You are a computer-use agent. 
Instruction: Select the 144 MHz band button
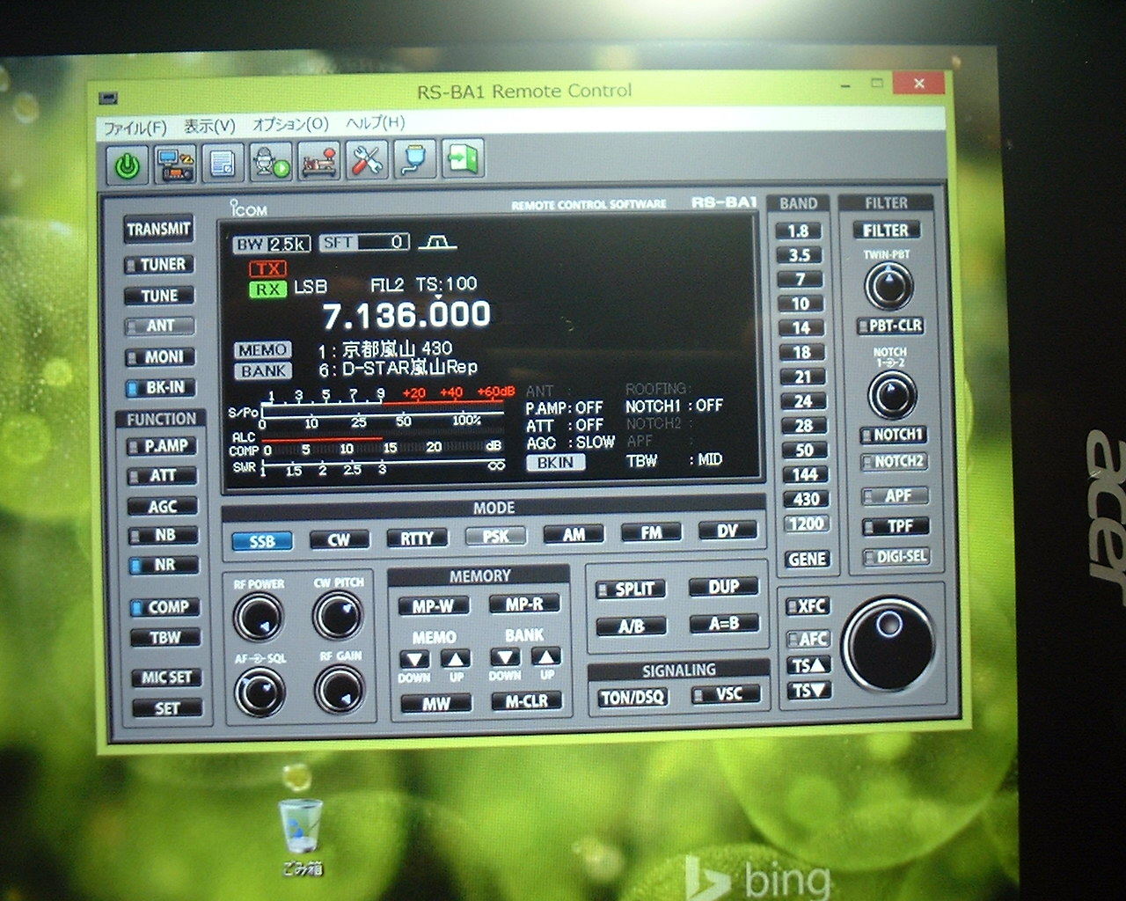[x=805, y=474]
